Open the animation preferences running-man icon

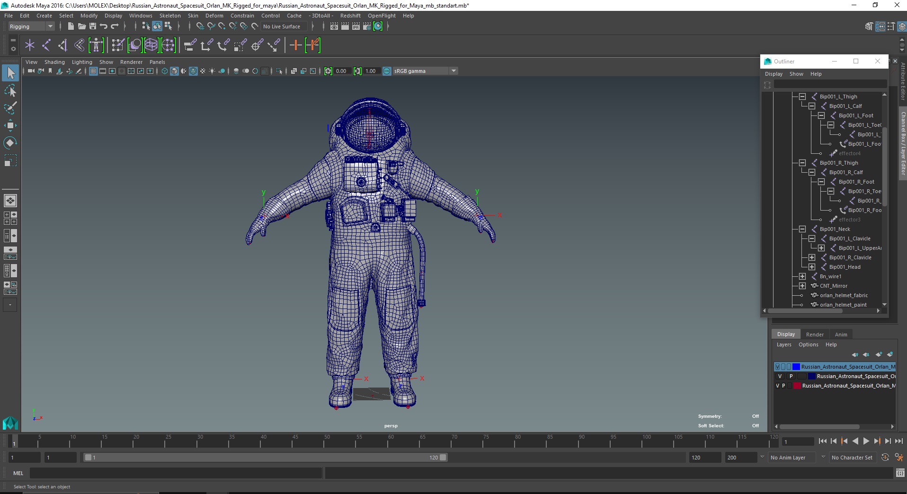pos(898,458)
